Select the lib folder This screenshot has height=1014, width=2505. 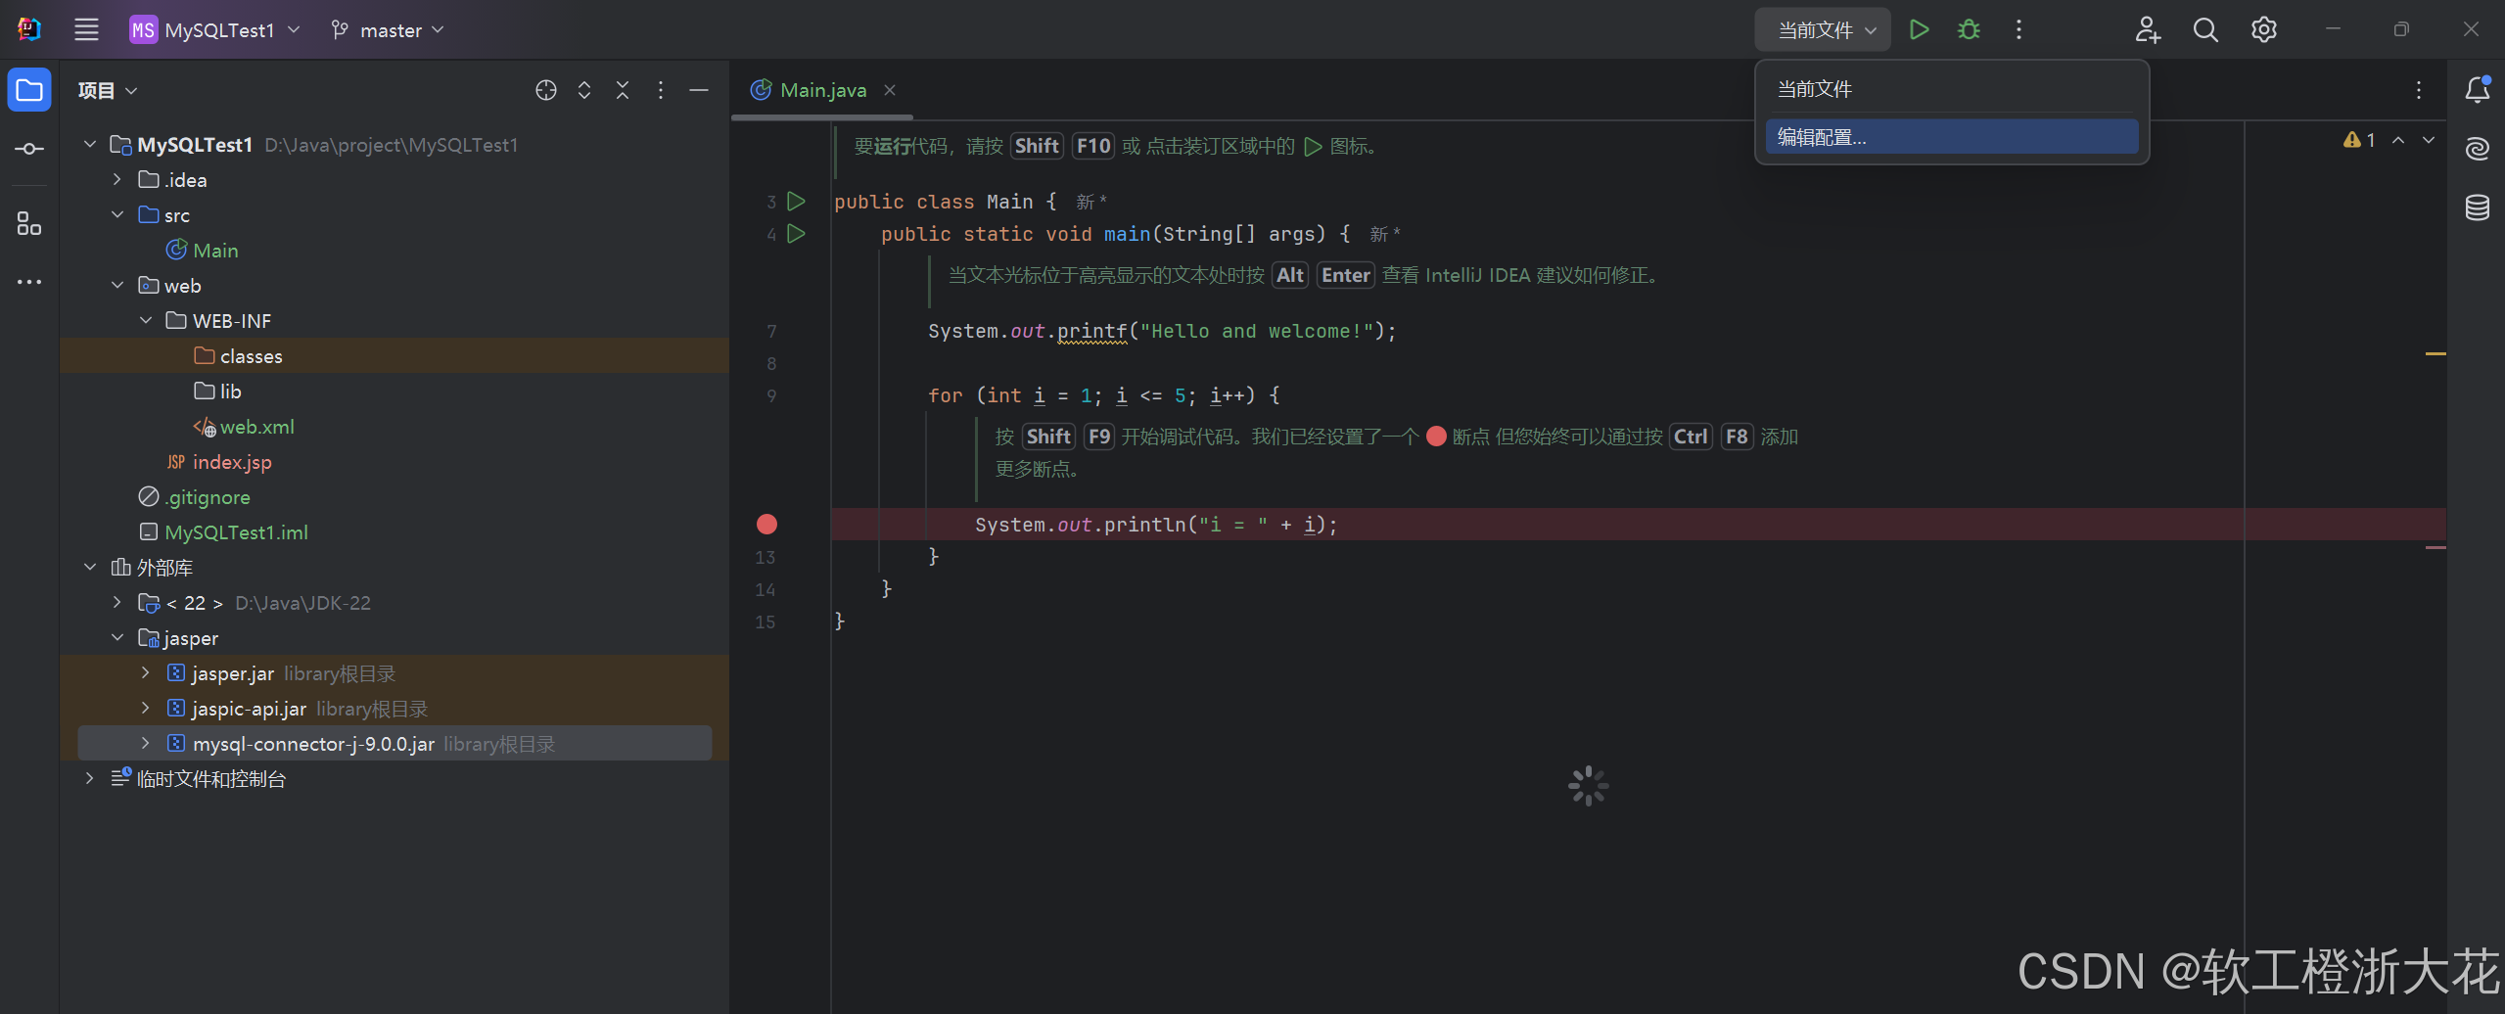pyautogui.click(x=217, y=392)
